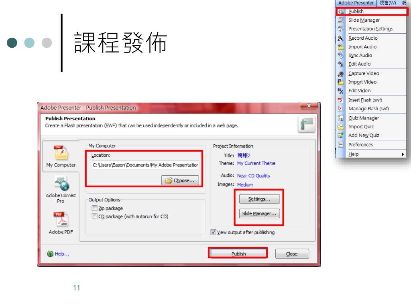This screenshot has height=308, width=411.
Task: Expand the Help submenu arrow
Action: 403,154
